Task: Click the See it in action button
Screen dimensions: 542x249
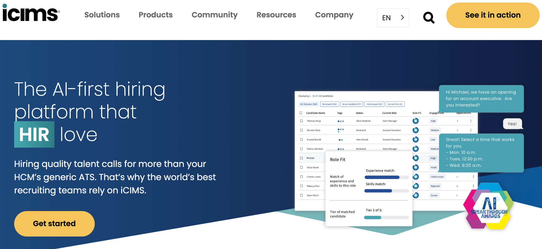Action: pos(492,15)
